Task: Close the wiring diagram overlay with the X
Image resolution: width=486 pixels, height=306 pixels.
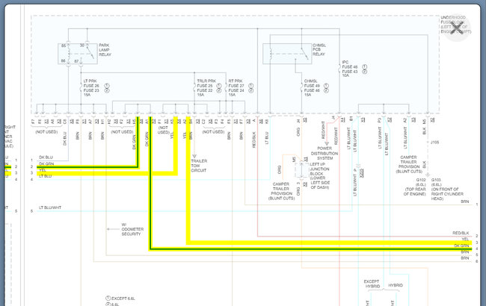Action: tap(457, 28)
